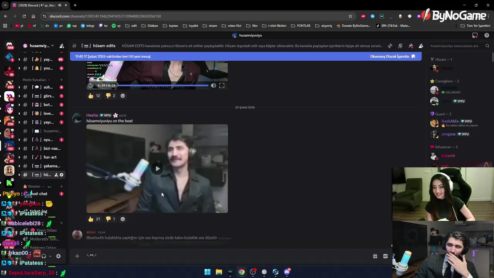The width and height of the screenshot is (494, 278).
Task: Open t shirt fikirleri bookmarks folder
Action: (274, 26)
